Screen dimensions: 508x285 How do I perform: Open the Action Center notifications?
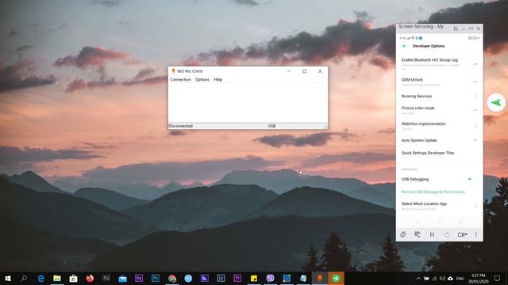[x=498, y=278]
